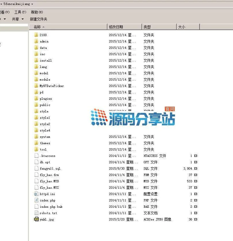Expand the 5fencaikaijiang address bar dropdown arrow
This screenshot has height=241, width=233.
pyautogui.click(x=32, y=4)
